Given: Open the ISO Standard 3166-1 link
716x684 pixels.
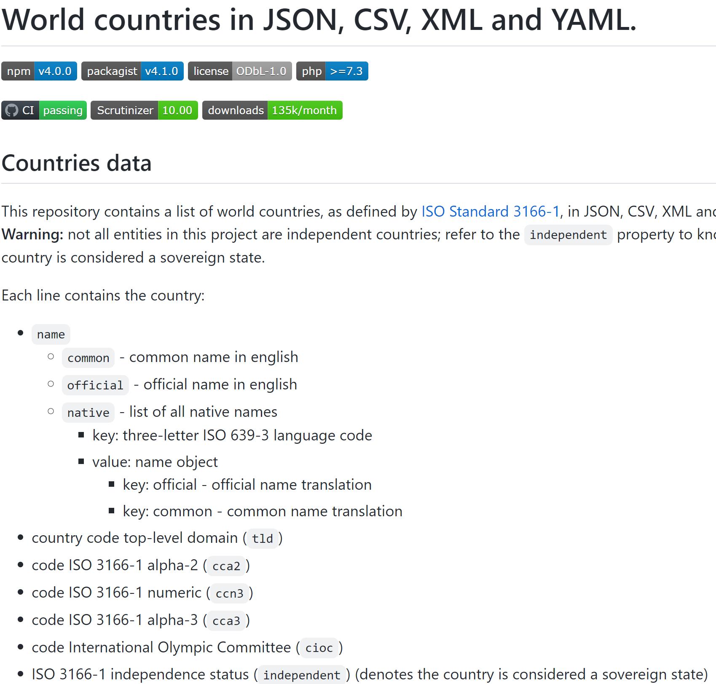Looking at the screenshot, I should point(491,212).
